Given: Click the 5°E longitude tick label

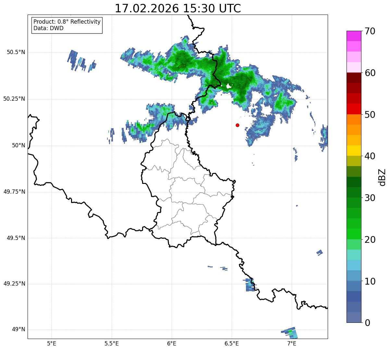Looking at the screenshot, I should [x=52, y=343].
